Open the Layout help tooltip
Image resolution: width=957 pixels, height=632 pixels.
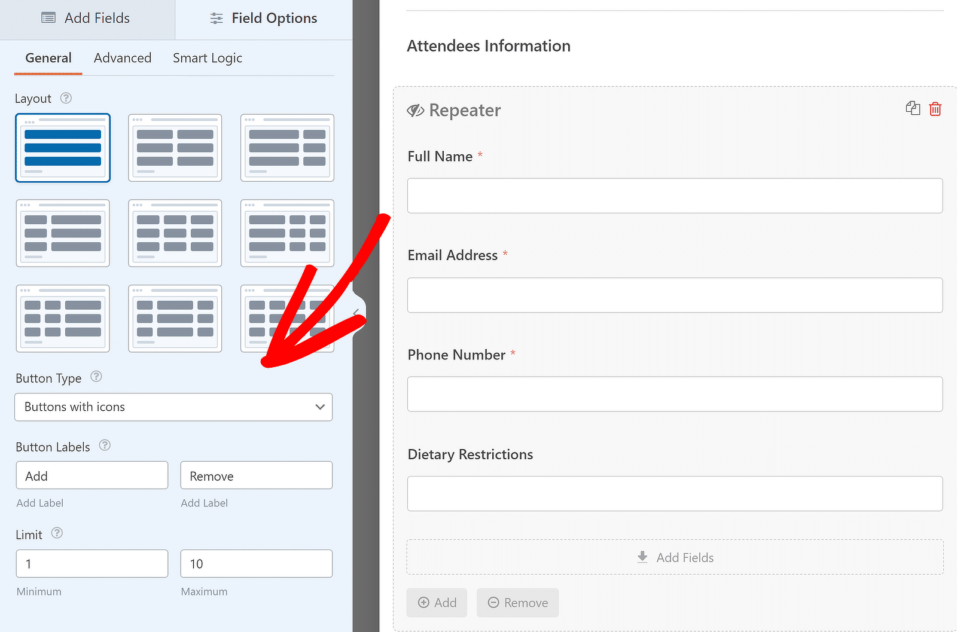click(x=66, y=98)
